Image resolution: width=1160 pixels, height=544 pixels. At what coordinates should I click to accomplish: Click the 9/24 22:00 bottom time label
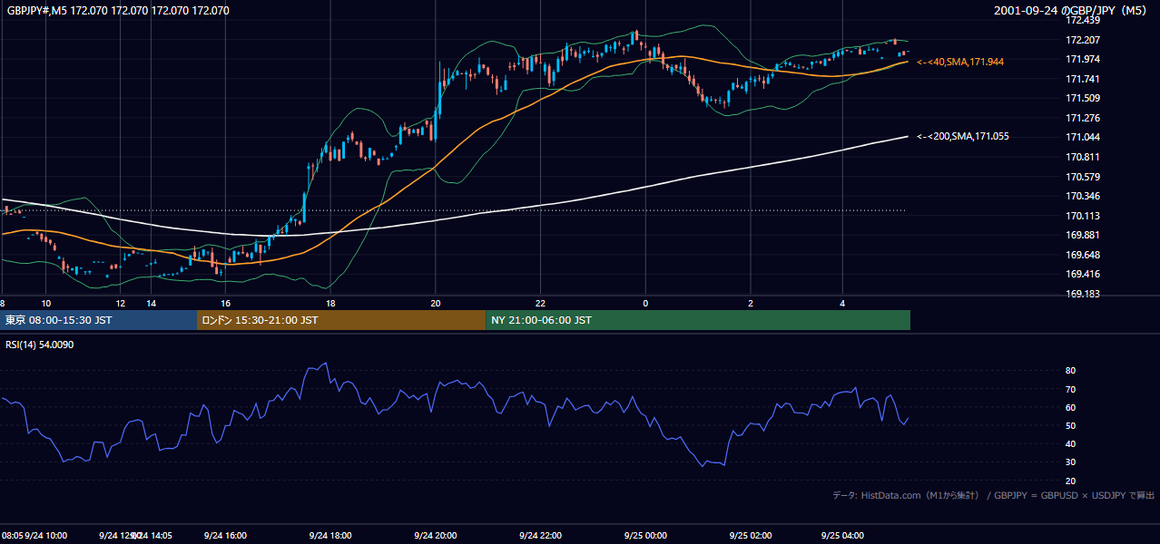click(x=540, y=536)
